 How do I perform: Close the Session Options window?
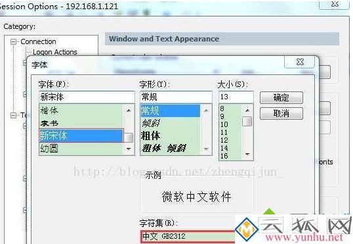335,4
